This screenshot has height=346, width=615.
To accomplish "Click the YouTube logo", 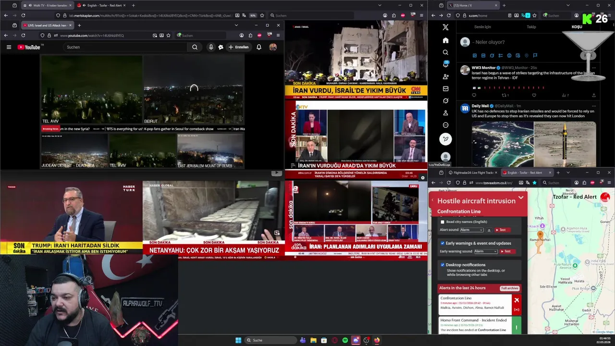I will tap(30, 47).
